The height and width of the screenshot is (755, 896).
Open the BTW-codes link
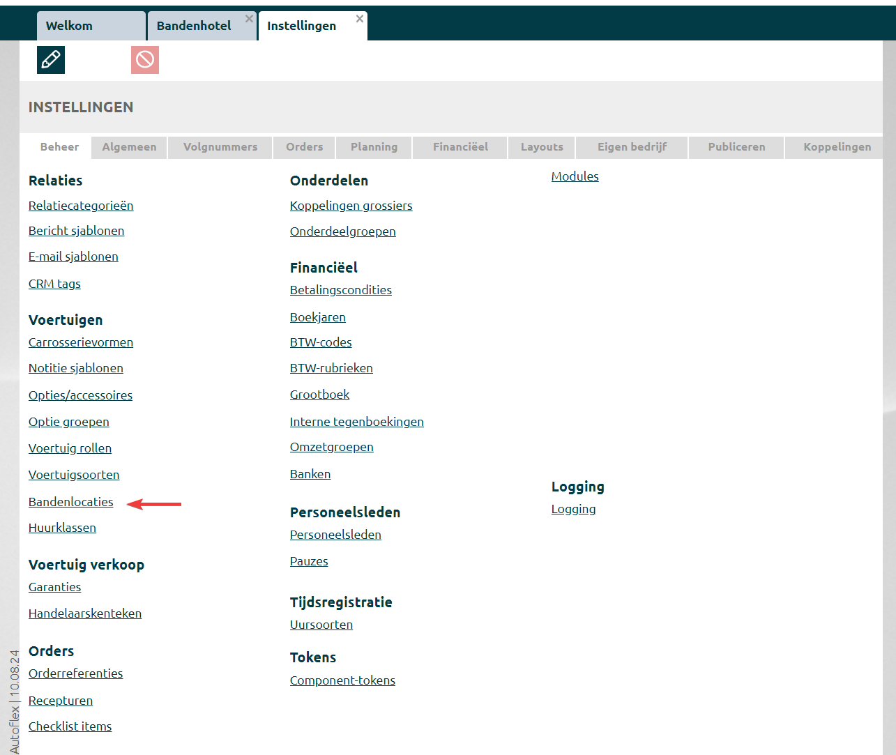tap(321, 342)
